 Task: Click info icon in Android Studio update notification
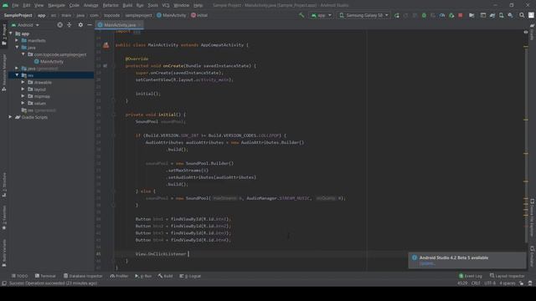coord(415,258)
